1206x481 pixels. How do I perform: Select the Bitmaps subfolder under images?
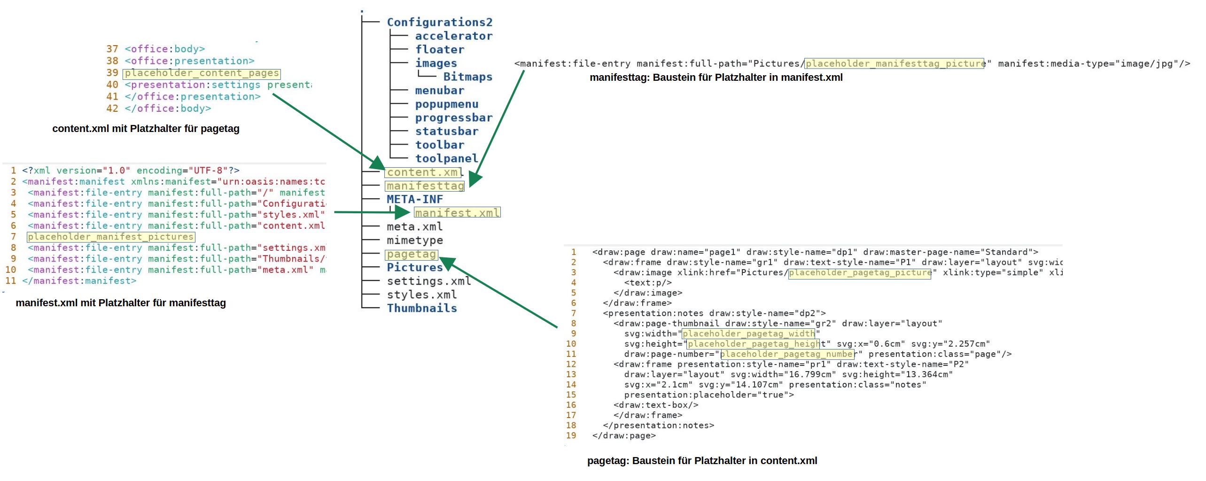tap(467, 77)
